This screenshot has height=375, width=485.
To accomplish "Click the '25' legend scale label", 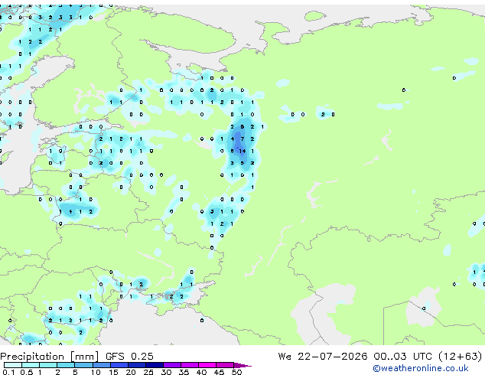I will coord(148,372).
